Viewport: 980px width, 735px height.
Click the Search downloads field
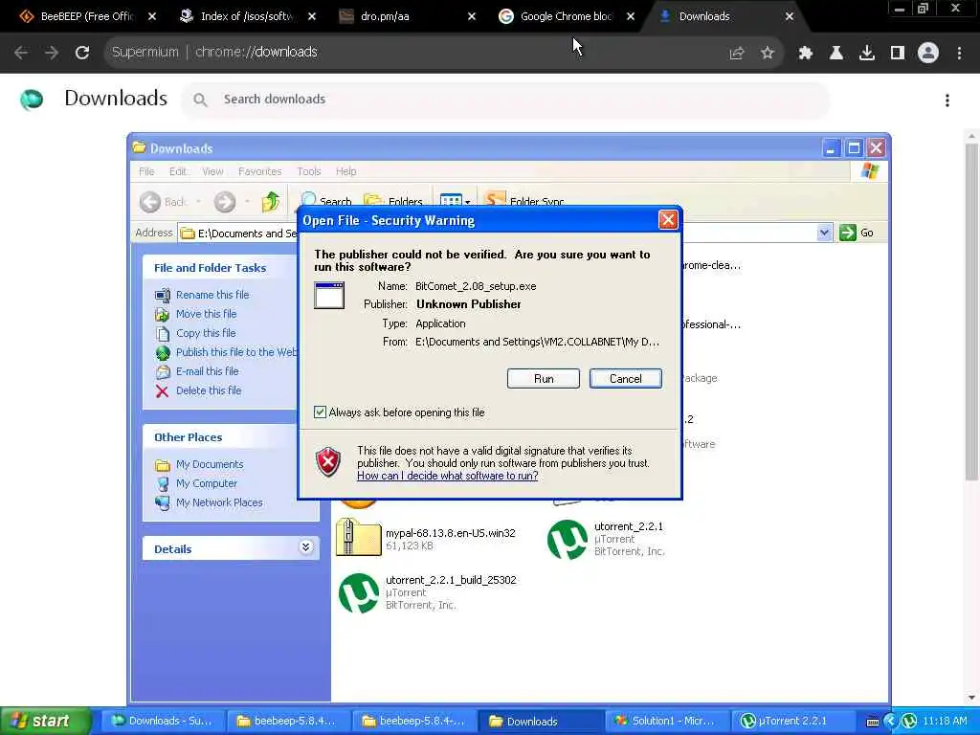pos(505,100)
